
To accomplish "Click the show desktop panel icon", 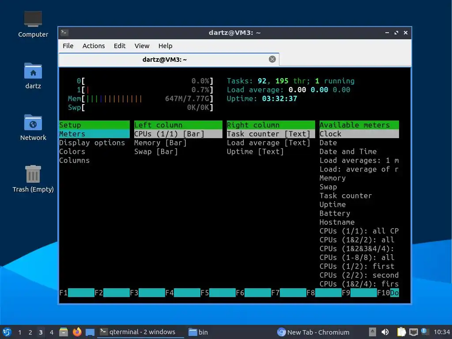I will coord(90,332).
